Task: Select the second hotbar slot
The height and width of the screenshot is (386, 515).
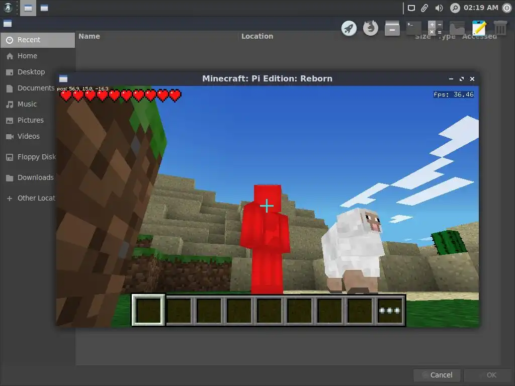Action: click(x=179, y=310)
